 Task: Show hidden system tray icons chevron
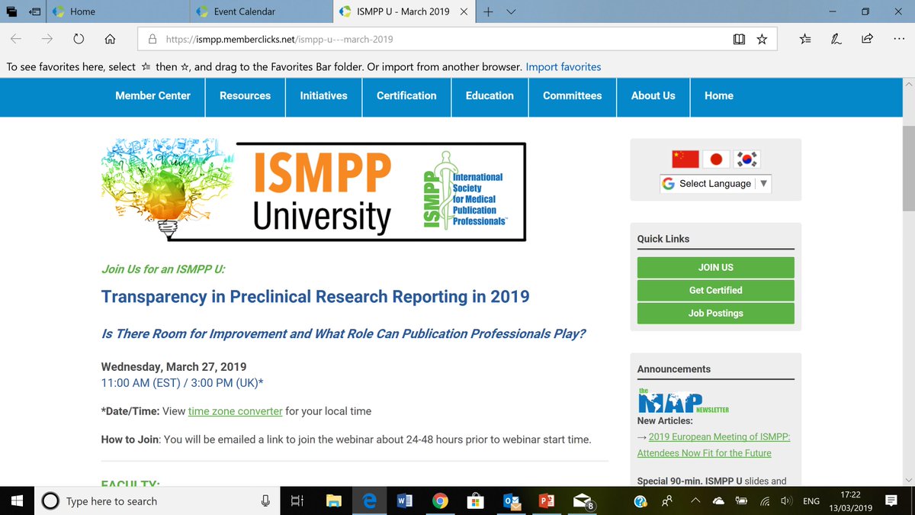(x=695, y=501)
